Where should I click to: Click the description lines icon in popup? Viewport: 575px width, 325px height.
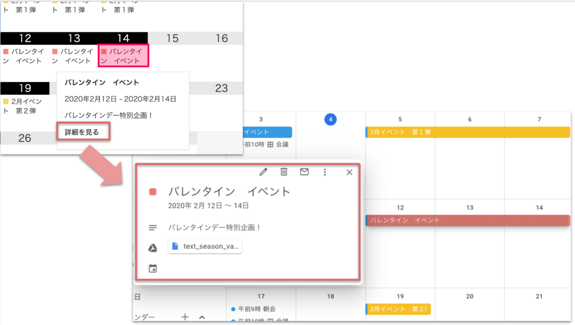pos(153,228)
